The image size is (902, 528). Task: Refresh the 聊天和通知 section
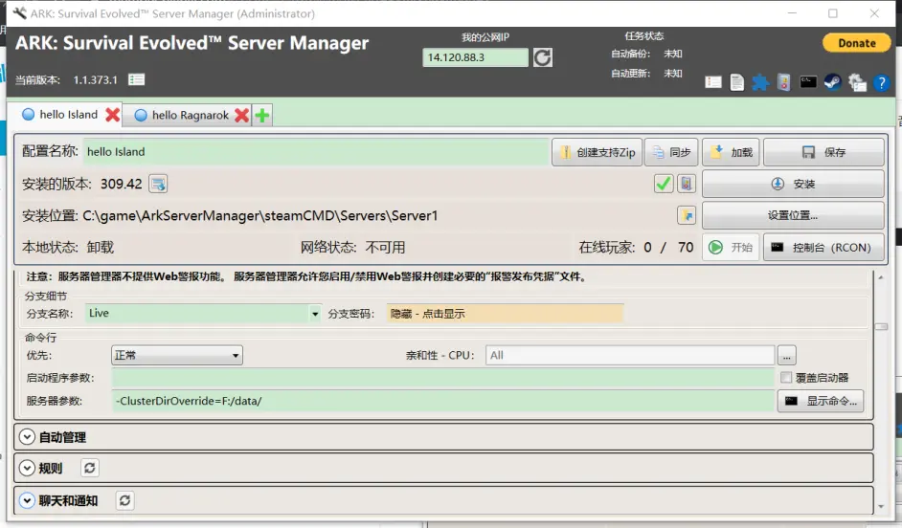tap(124, 500)
